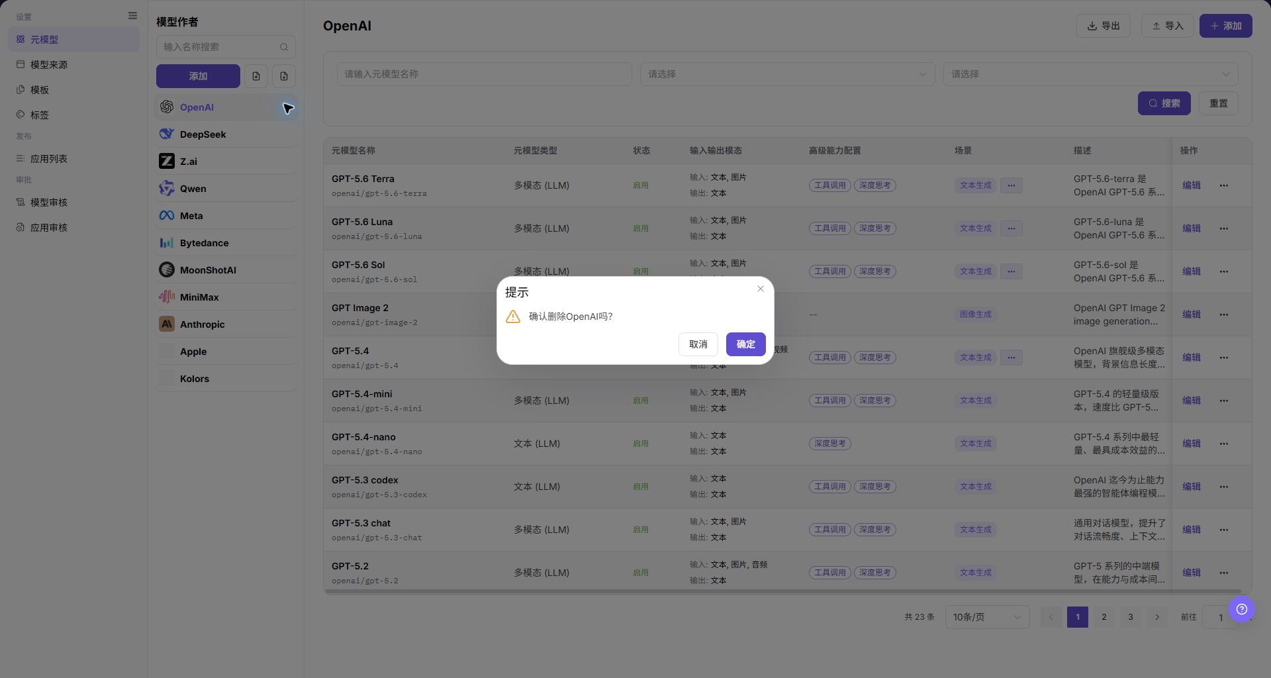The image size is (1271, 678).
Task: Open the 10条/页 page size dropdown
Action: pos(987,617)
